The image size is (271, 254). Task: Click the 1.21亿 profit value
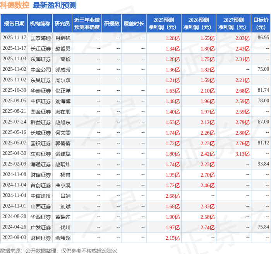click(x=173, y=80)
